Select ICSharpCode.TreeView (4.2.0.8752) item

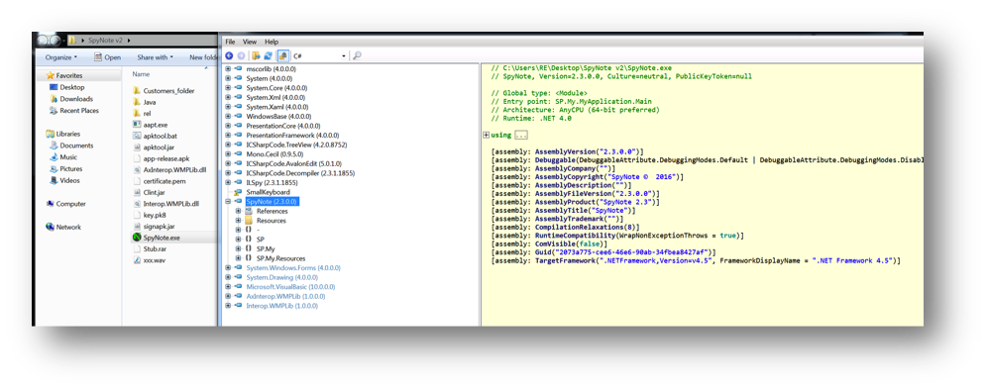tap(296, 145)
